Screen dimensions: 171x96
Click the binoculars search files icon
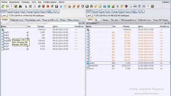click(20, 6)
